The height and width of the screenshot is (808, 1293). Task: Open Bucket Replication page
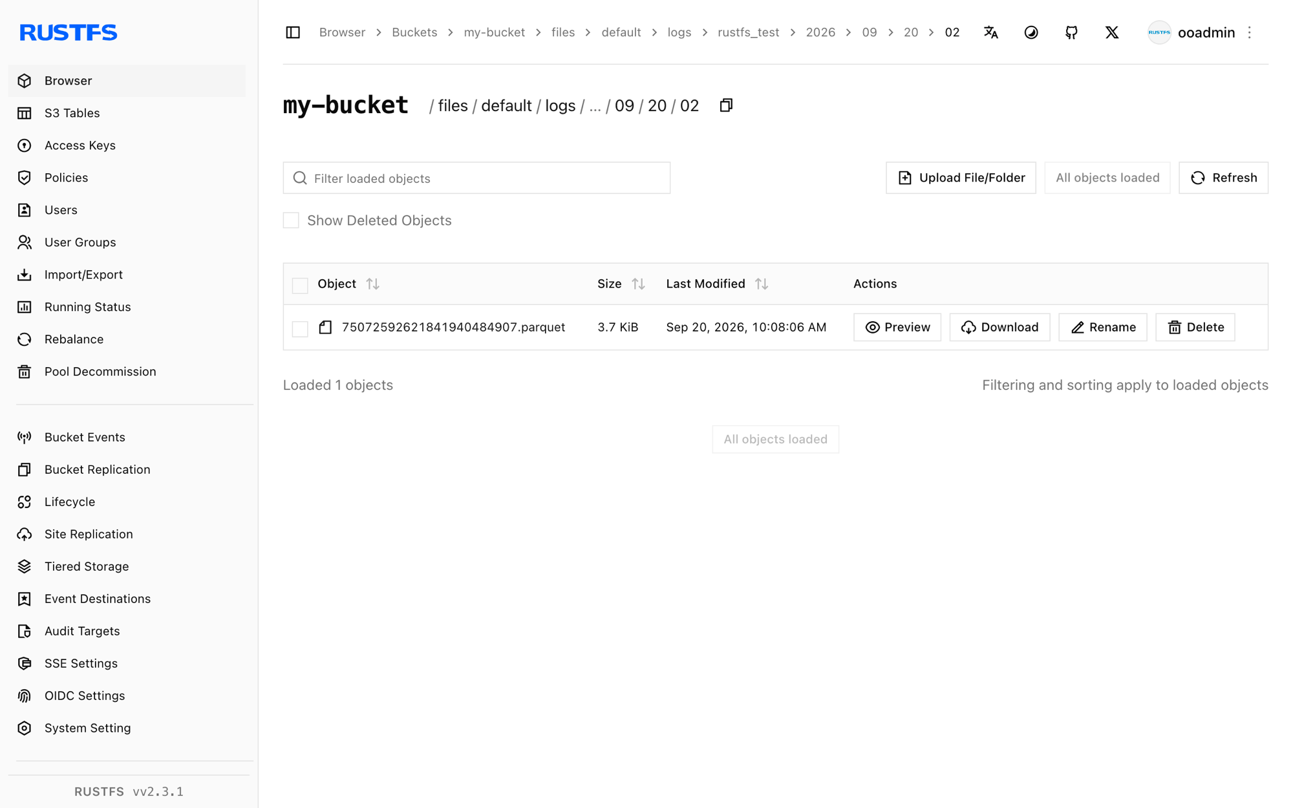(127, 469)
